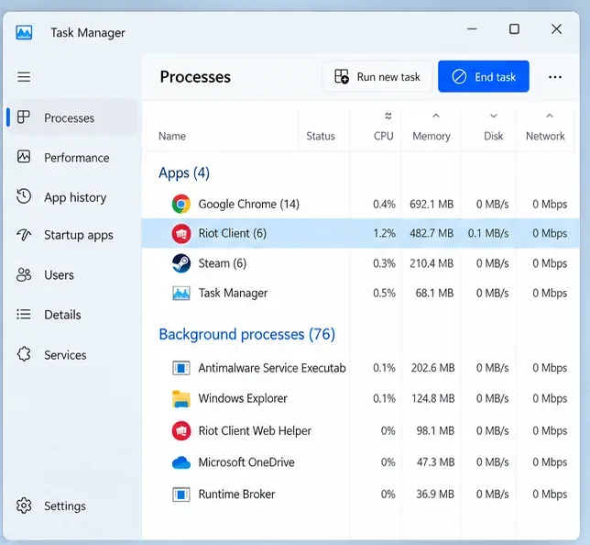Click the Windows Explorer folder icon
The width and height of the screenshot is (590, 545).
pyautogui.click(x=181, y=399)
